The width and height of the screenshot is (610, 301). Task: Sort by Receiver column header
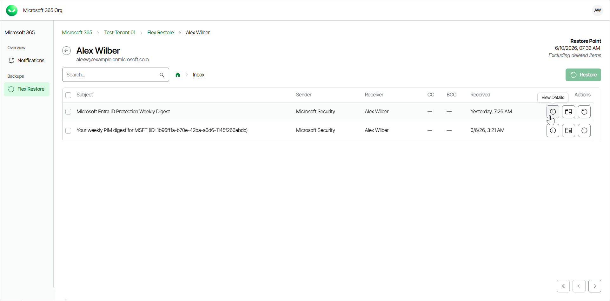pos(374,95)
